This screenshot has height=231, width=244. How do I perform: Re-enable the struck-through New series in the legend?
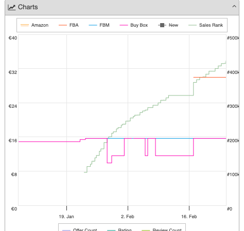click(x=168, y=25)
